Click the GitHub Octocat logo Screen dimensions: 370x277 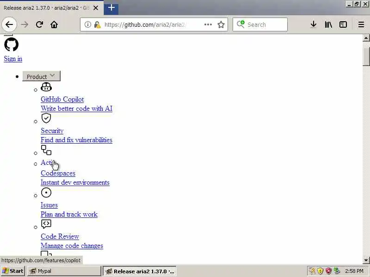click(11, 44)
